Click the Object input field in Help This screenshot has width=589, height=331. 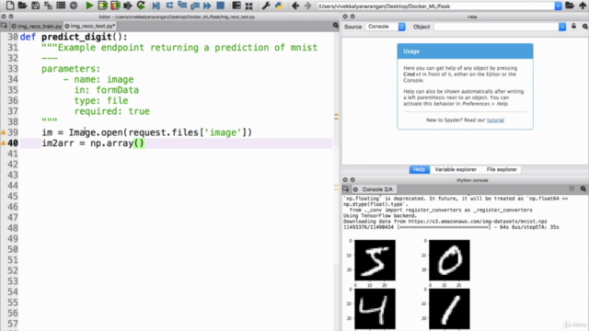pyautogui.click(x=496, y=27)
